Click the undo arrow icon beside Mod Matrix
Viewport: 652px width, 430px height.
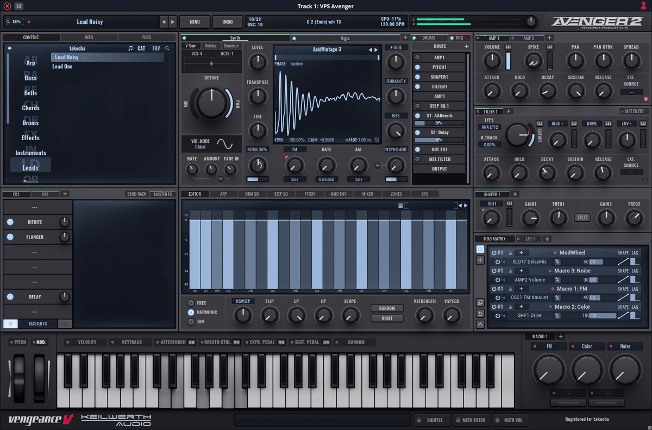tap(480, 314)
